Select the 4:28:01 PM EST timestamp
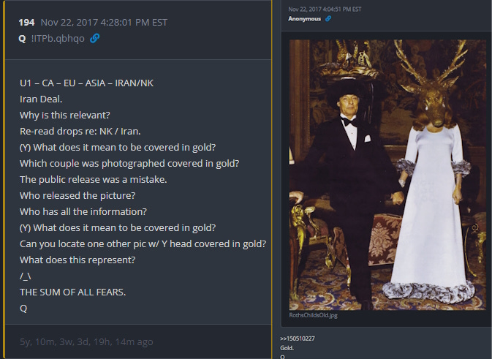The height and width of the screenshot is (359, 492). point(104,23)
